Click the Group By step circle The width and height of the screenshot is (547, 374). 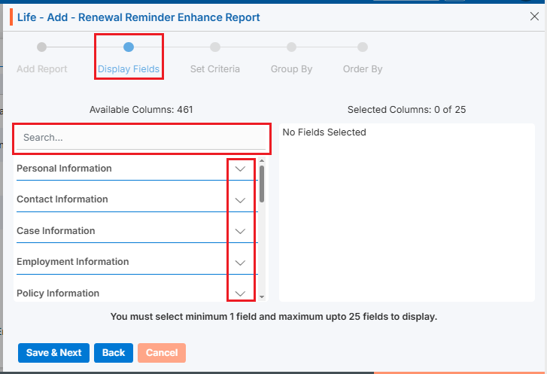(291, 47)
